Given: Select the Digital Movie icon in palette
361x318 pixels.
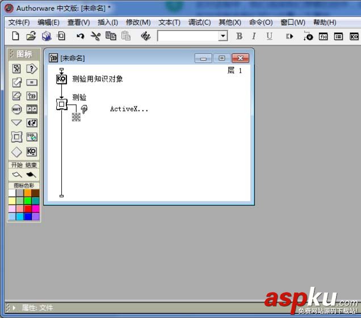Looking at the screenshot, I should click(32, 109).
